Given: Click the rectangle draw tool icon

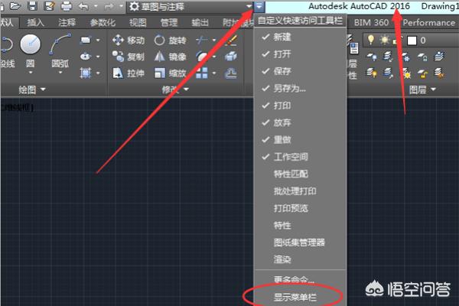Looking at the screenshot, I should pos(86,40).
